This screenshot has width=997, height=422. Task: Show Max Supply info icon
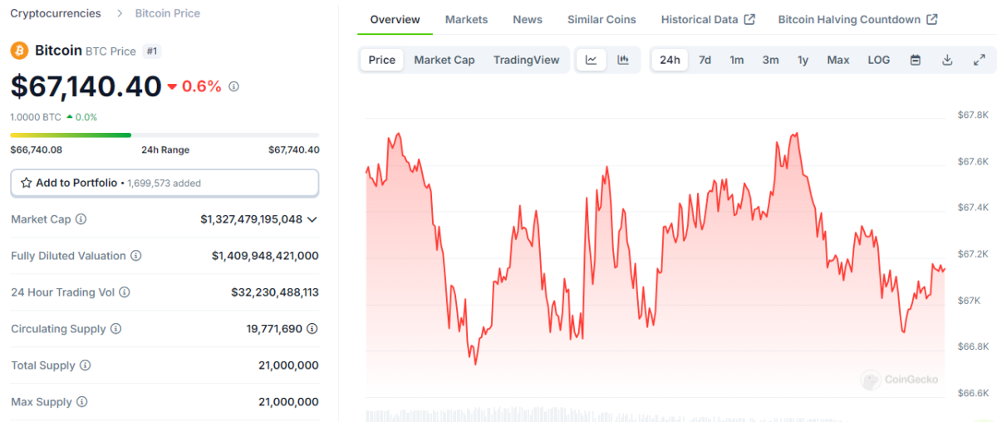(x=81, y=402)
